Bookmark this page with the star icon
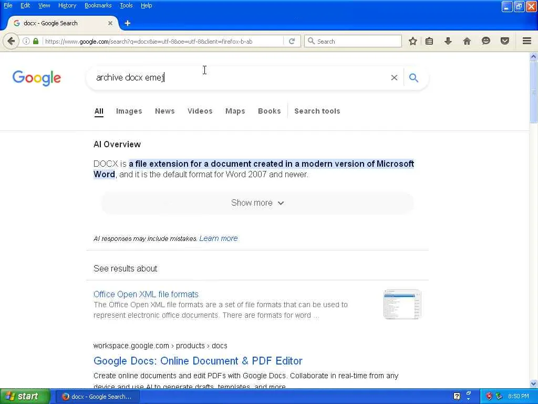The width and height of the screenshot is (538, 404). click(413, 41)
